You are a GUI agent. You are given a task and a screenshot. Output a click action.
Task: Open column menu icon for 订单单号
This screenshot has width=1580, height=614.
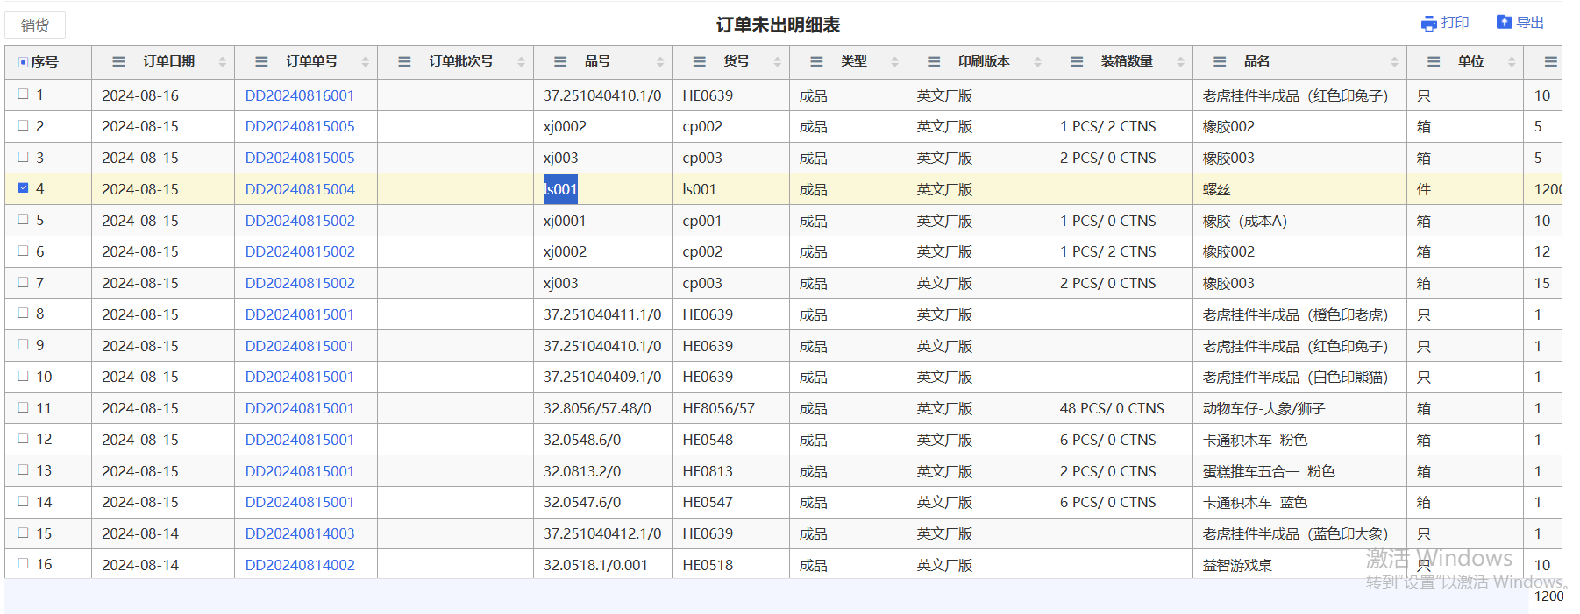261,61
